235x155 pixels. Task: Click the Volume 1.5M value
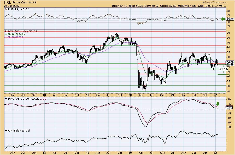187,6
